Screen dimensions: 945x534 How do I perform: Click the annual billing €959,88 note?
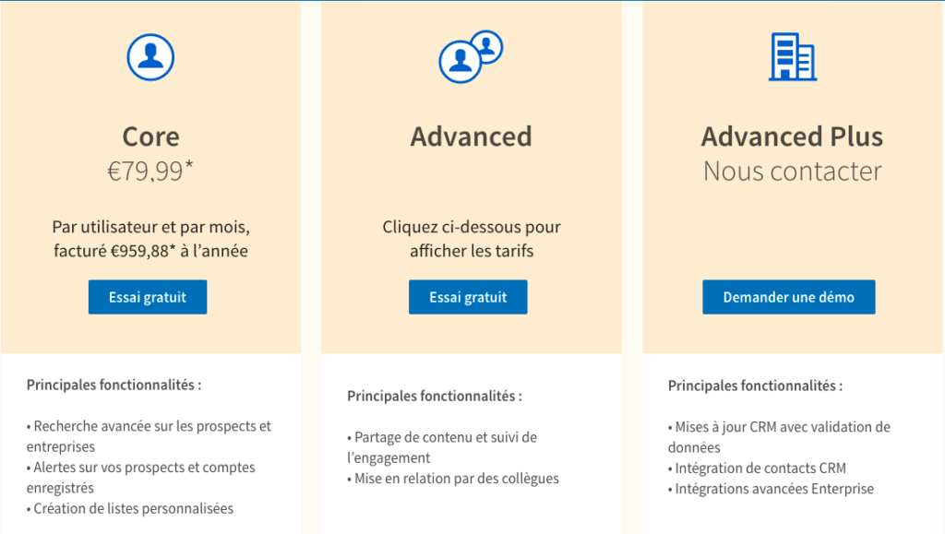click(150, 250)
